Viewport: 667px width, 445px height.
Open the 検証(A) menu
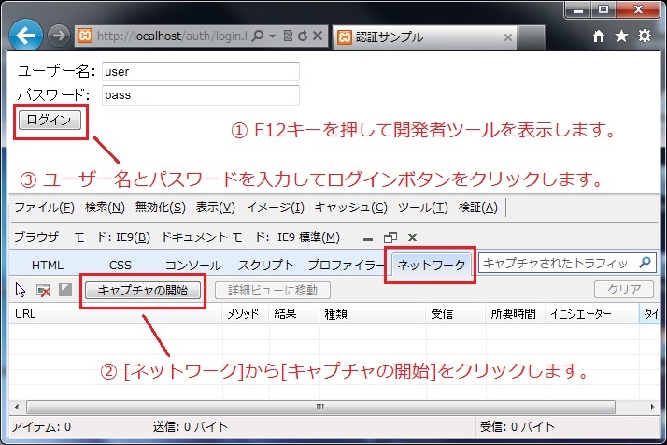477,208
